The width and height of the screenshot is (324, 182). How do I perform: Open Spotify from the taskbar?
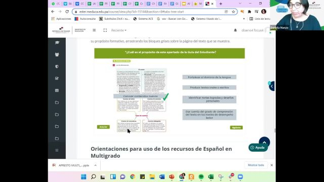click(201, 177)
